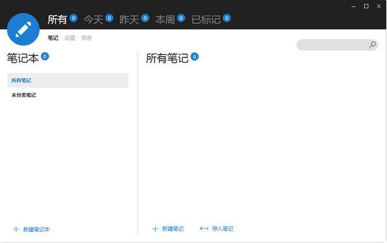Click the count badge next to 笔记本

click(x=45, y=56)
